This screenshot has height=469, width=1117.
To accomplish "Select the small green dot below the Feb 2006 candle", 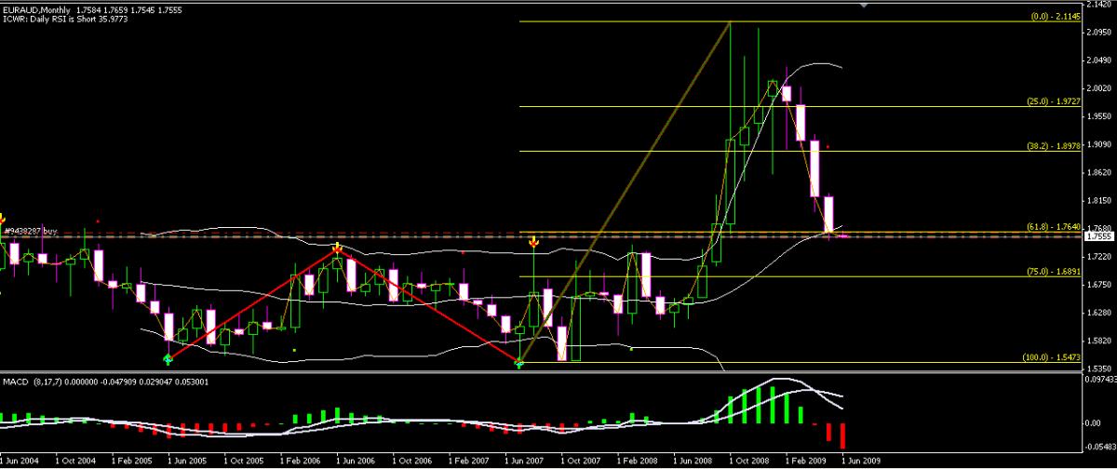I will pos(294,350).
